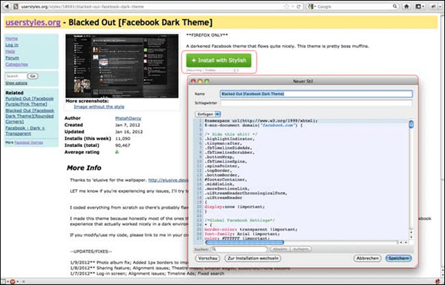Click into the Name field in dialog
The height and width of the screenshot is (285, 445).
point(316,94)
